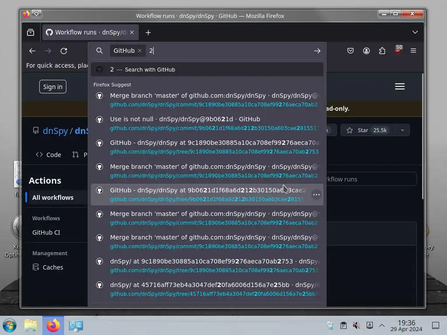The image size is (447, 335).
Task: Open the three-dot menu on highlighted suggestion
Action: click(x=316, y=195)
